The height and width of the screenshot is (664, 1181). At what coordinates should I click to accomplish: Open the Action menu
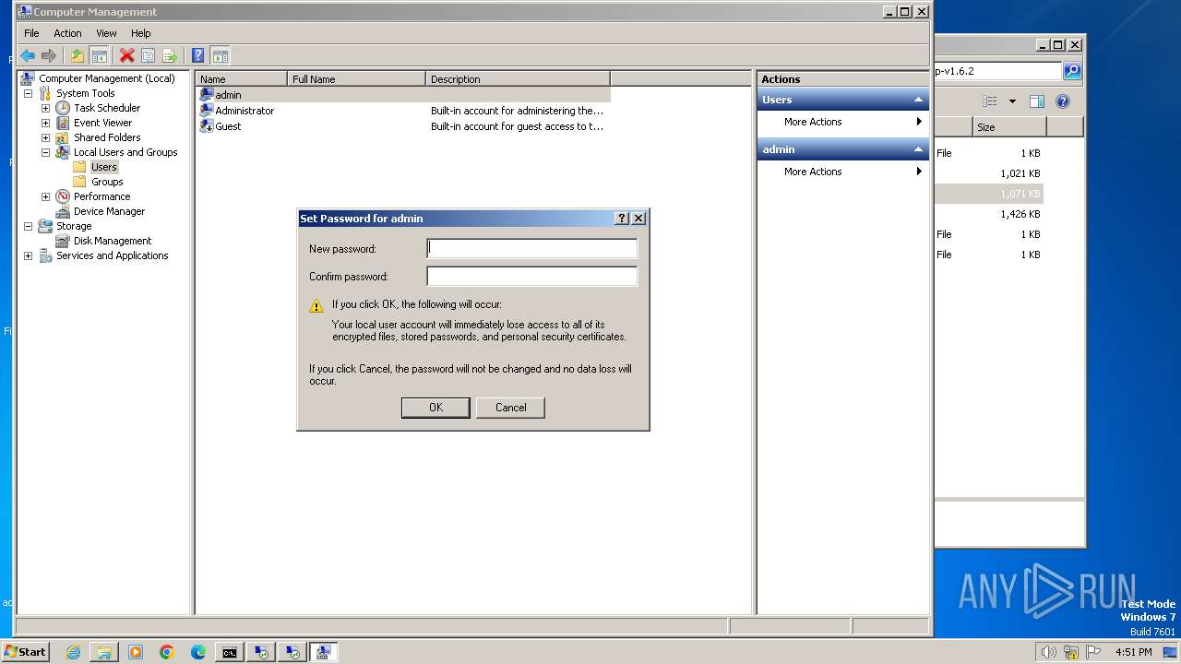67,33
